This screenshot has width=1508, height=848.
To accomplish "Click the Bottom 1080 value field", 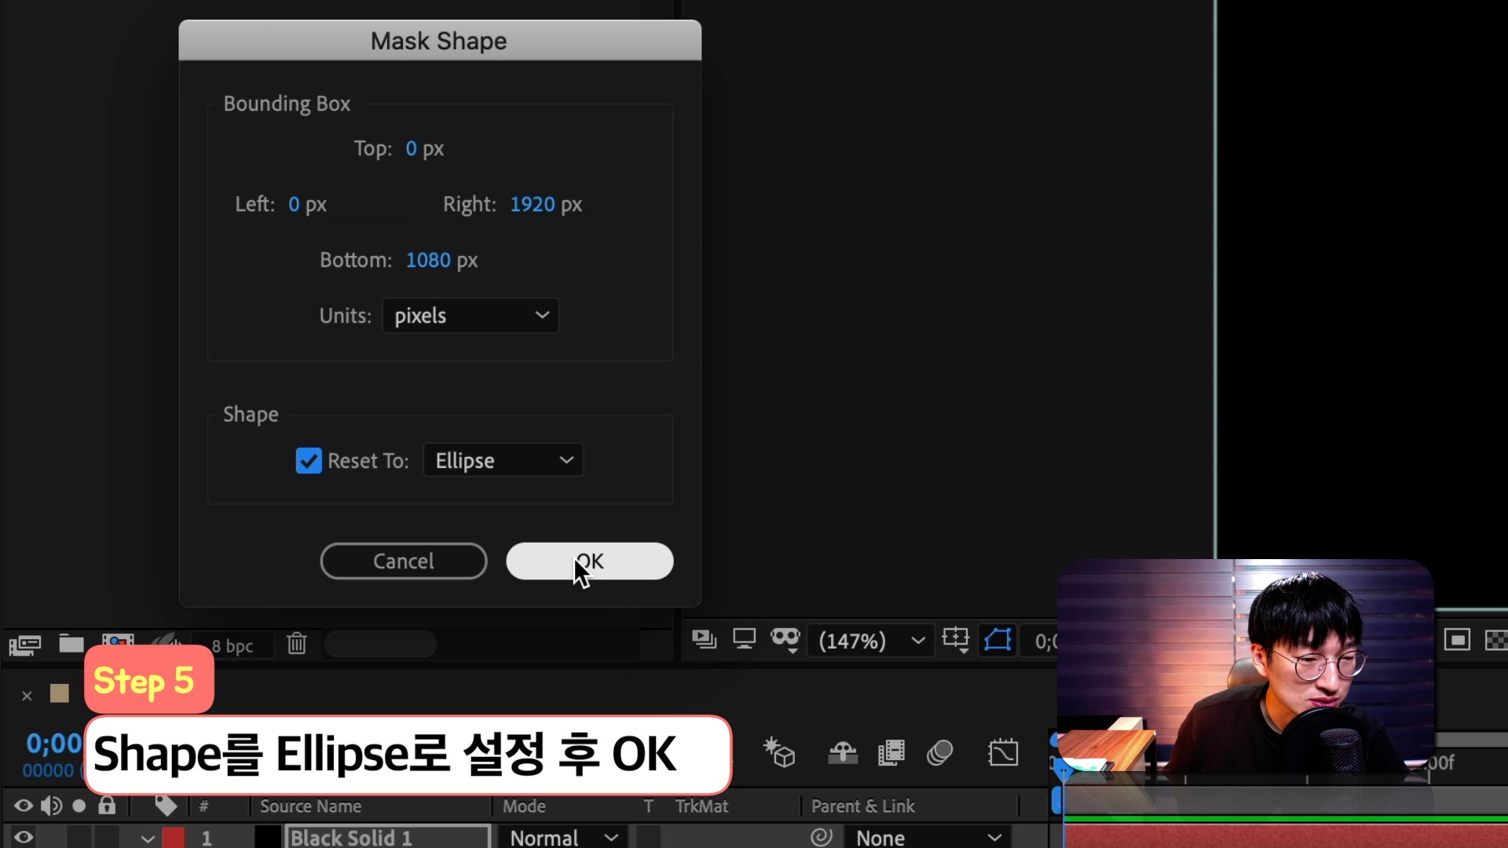I will (428, 260).
